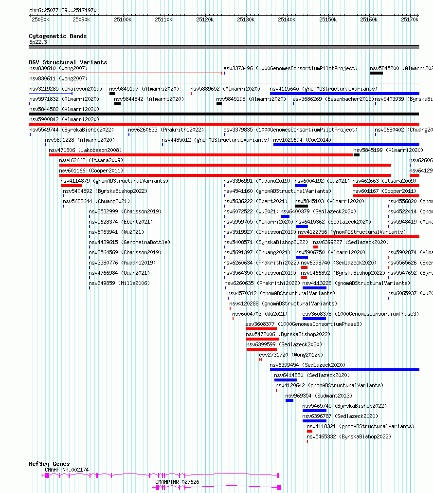Click the CMAHP|NR_027626 gene label
Screen dimensions: 433x493
178,482
